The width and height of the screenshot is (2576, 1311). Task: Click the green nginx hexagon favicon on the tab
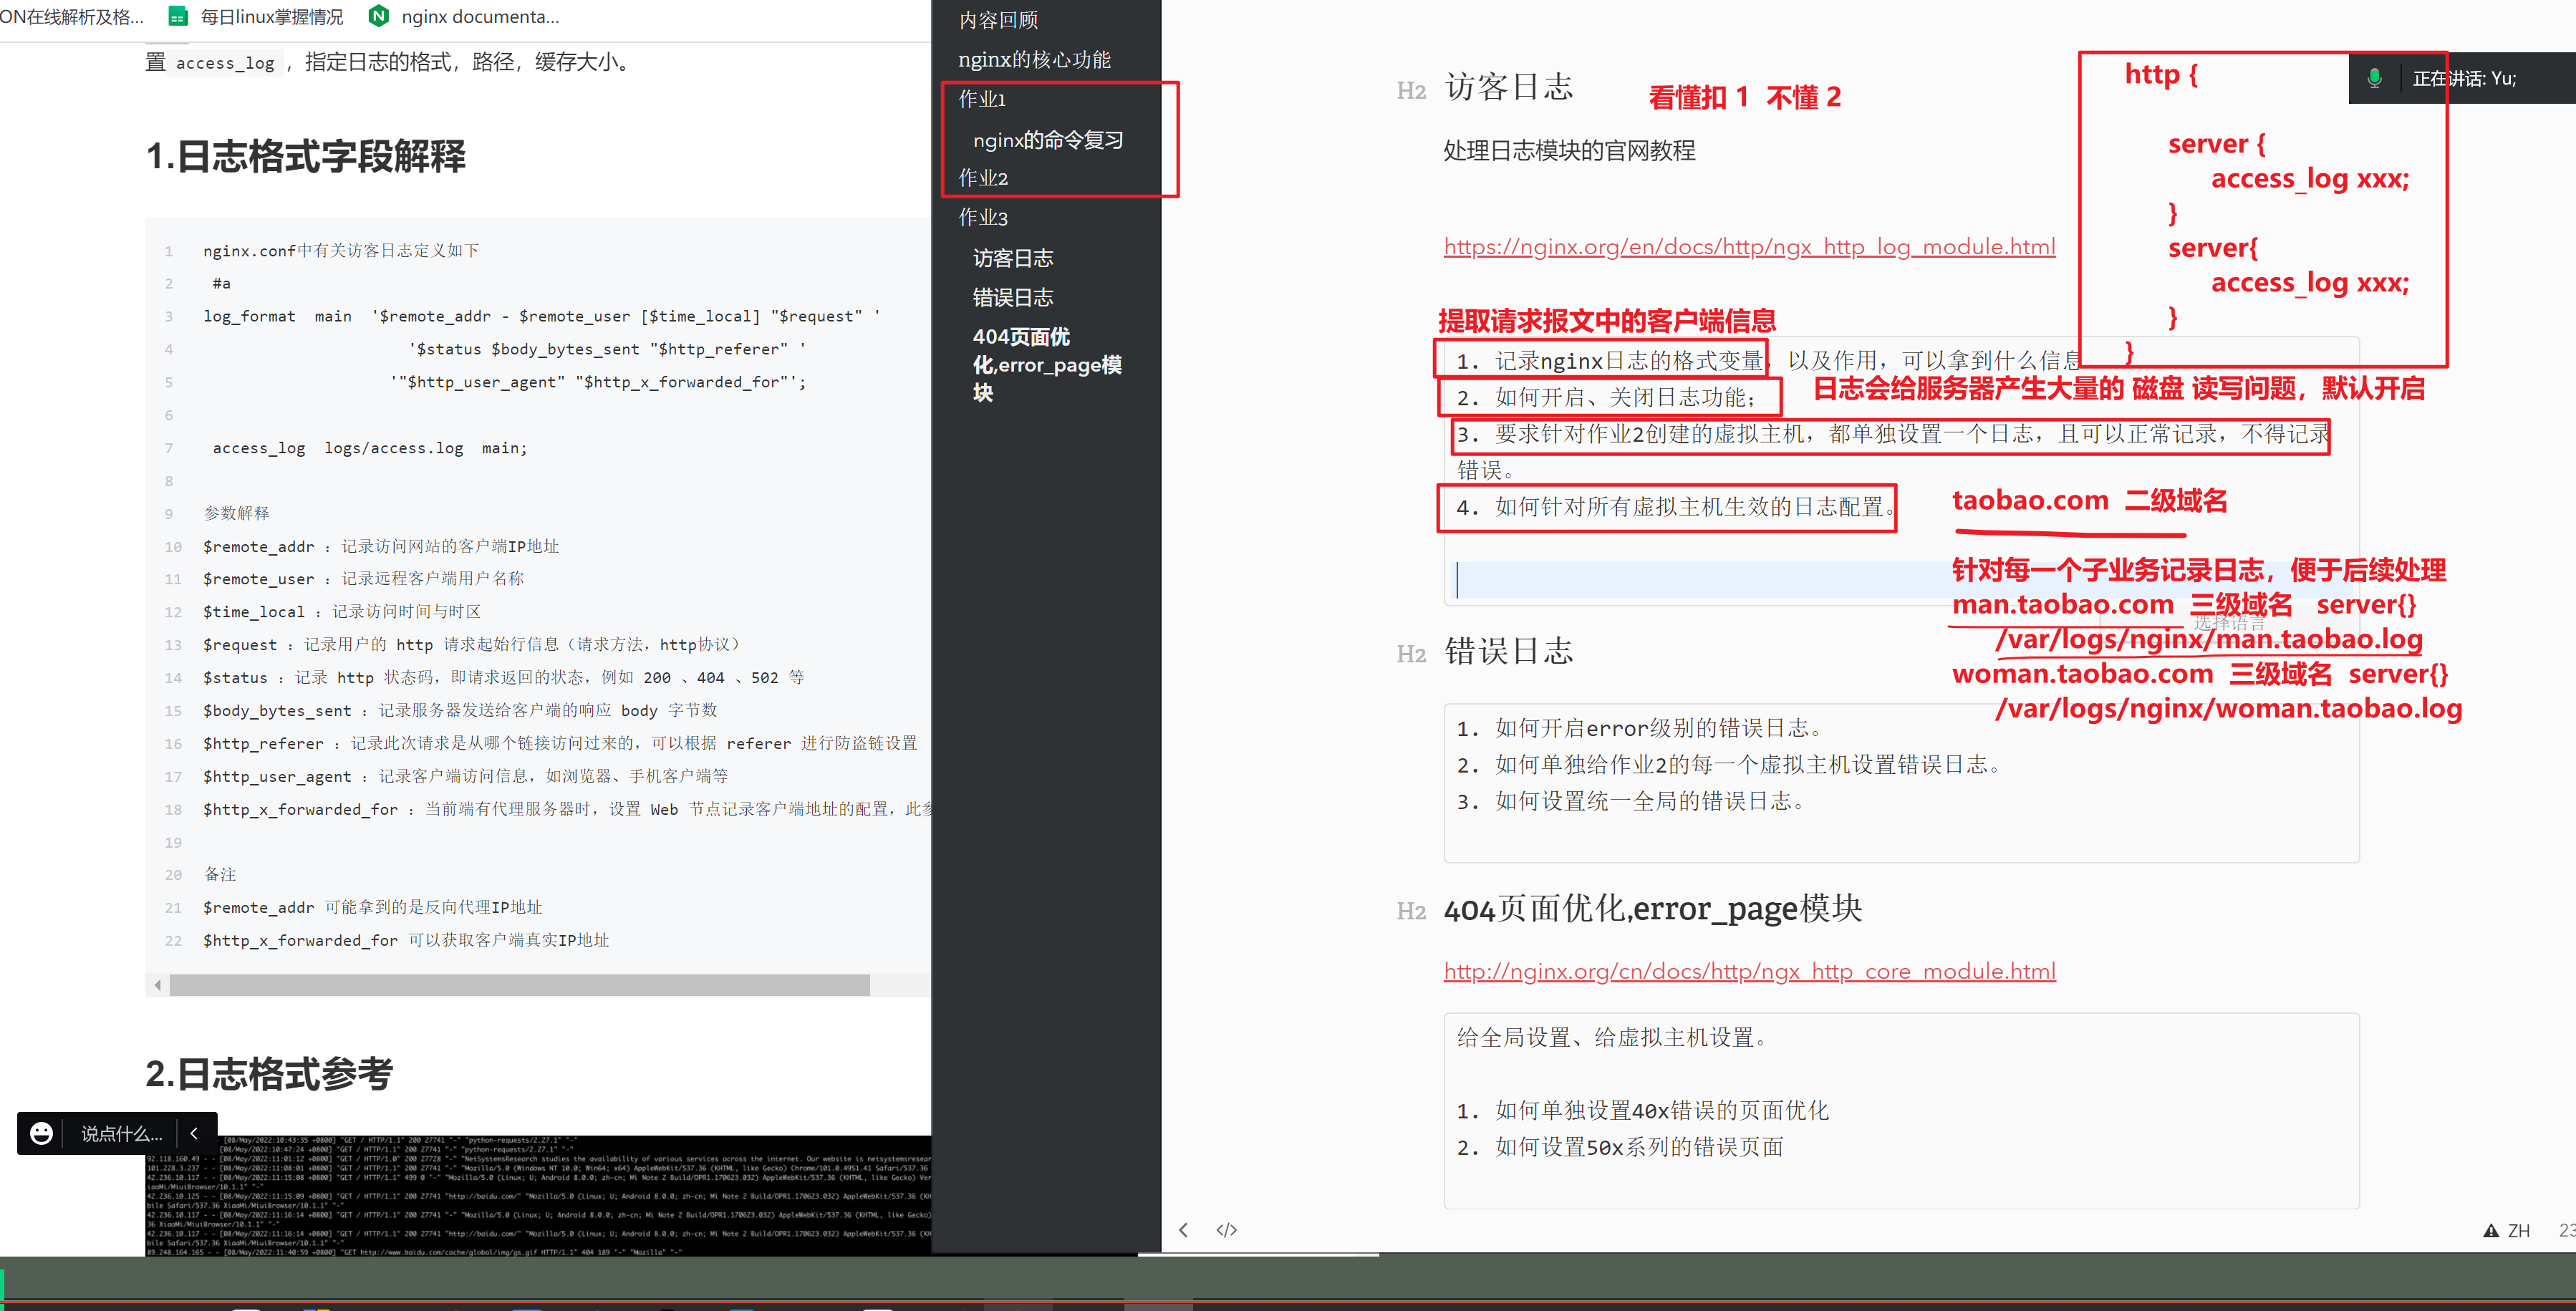[378, 16]
